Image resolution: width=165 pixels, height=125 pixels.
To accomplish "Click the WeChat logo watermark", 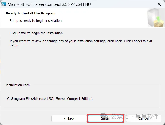I will tap(104, 116).
